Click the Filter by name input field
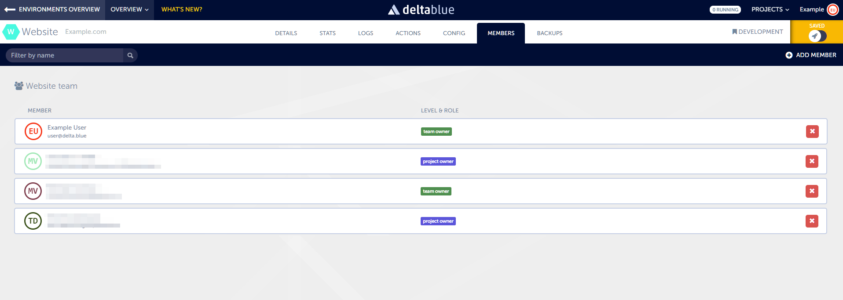The image size is (843, 300). pos(66,55)
